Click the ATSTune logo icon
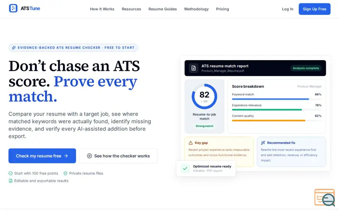339x212 pixels. tap(13, 8)
